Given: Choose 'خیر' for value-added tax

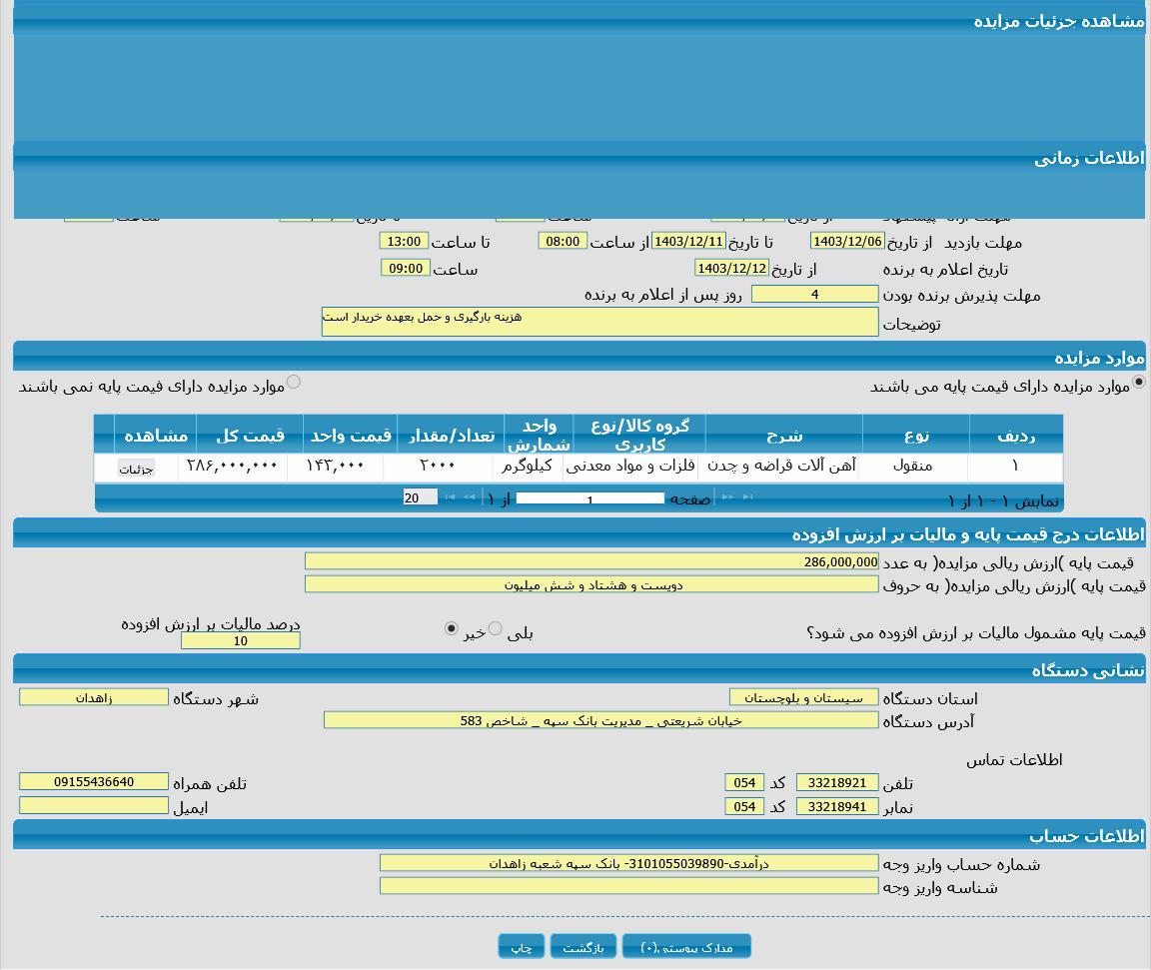Looking at the screenshot, I should coord(451,628).
